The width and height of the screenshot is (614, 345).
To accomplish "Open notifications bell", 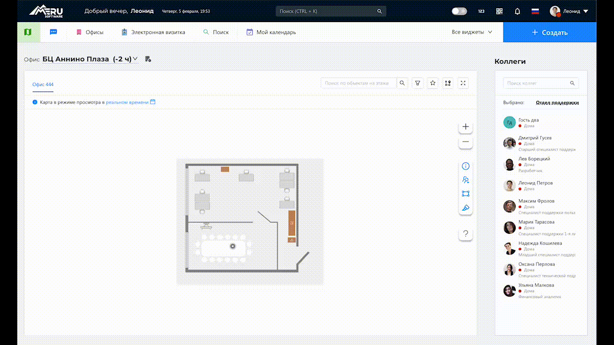I will click(x=517, y=11).
